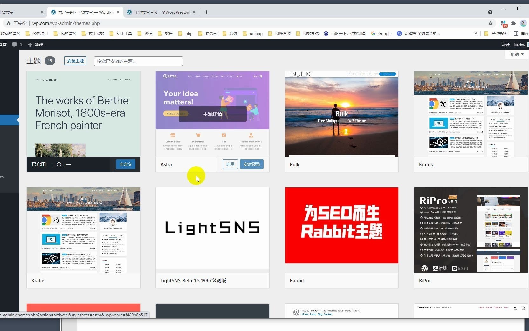The height and width of the screenshot is (331, 529).
Task: Open the Twenty Twenty theme thumbnail
Action: pyautogui.click(x=471, y=311)
